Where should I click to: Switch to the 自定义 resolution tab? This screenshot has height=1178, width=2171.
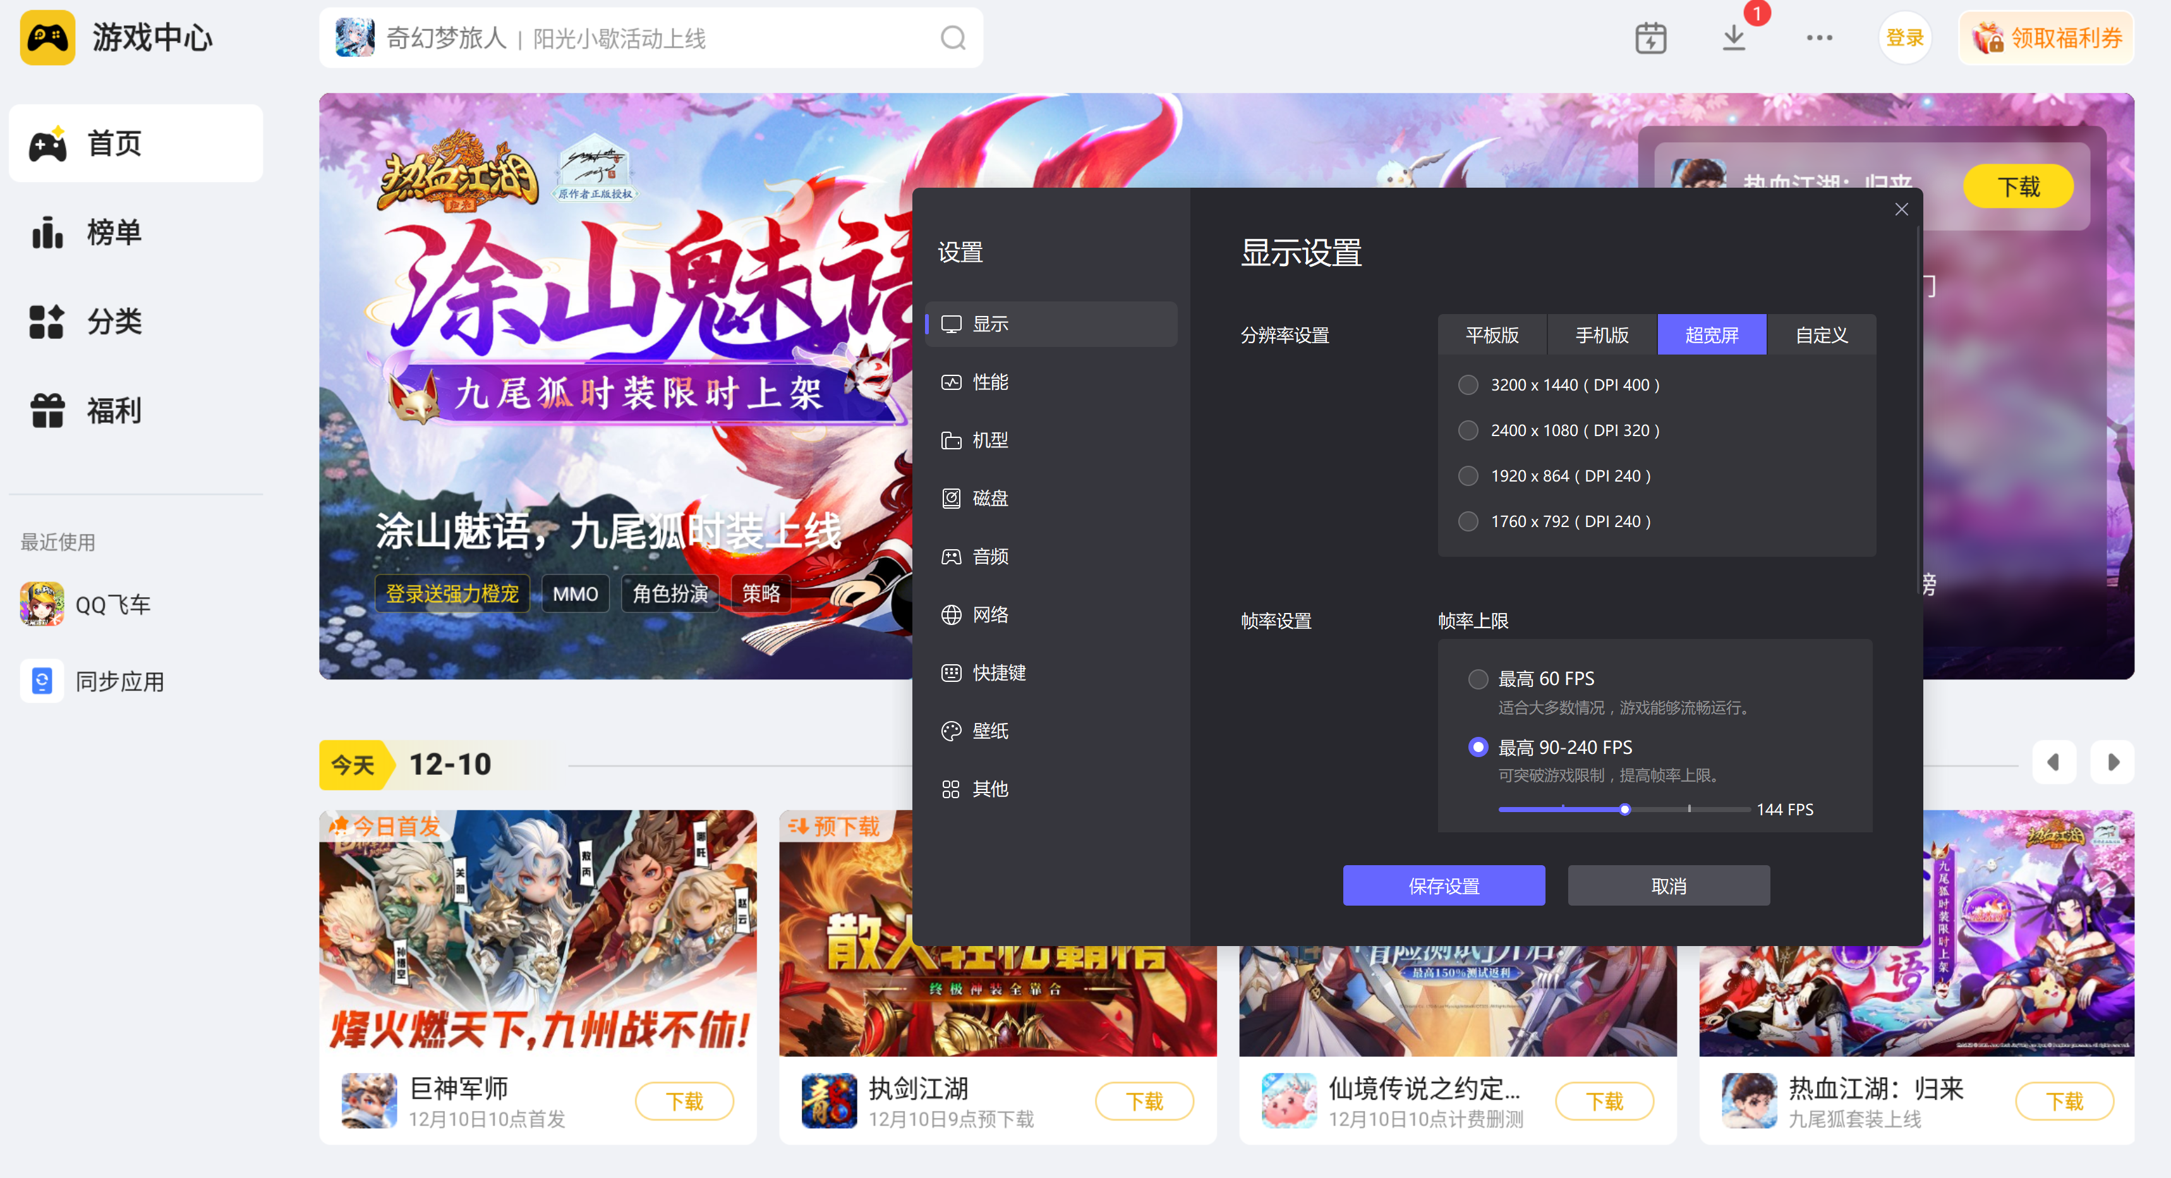[1820, 335]
